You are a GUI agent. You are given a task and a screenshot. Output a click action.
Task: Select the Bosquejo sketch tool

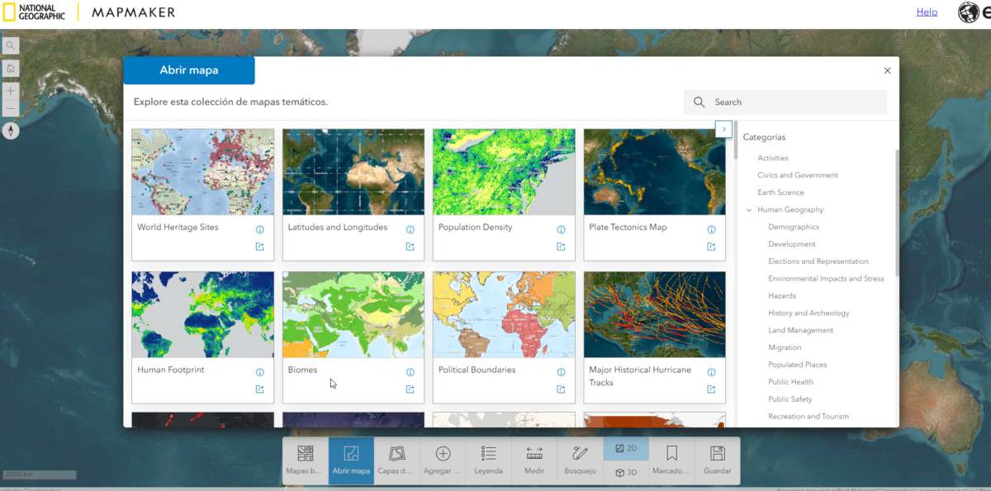click(580, 460)
